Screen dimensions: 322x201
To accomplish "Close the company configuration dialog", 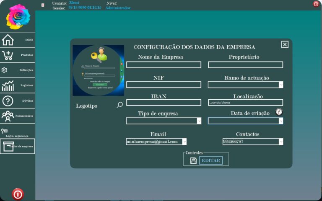I will pos(285,44).
